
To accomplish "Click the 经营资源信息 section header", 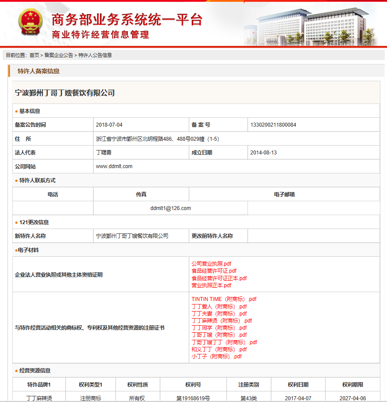I will tap(35, 371).
